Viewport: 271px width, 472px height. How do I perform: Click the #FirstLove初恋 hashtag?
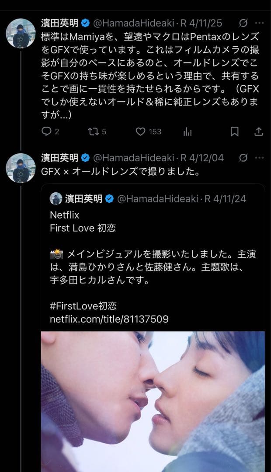tap(83, 306)
